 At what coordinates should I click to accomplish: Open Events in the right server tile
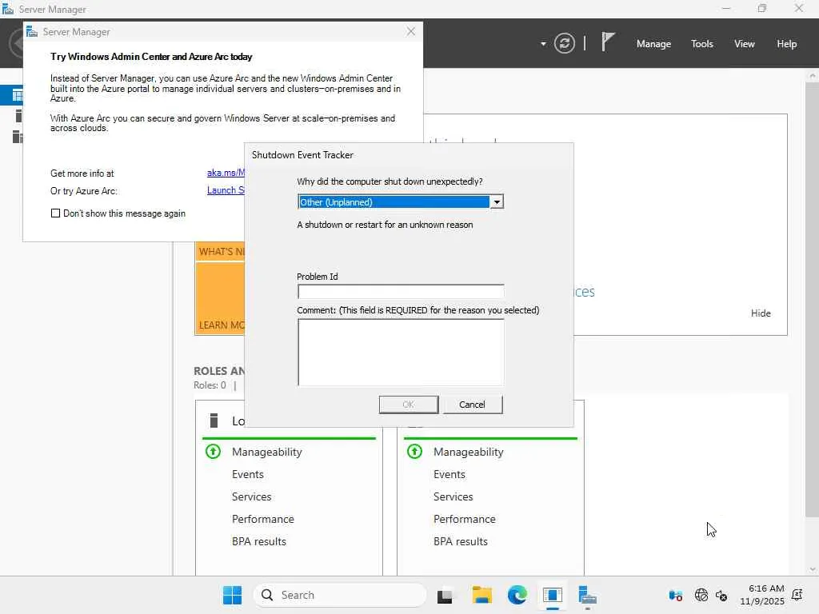(x=449, y=474)
